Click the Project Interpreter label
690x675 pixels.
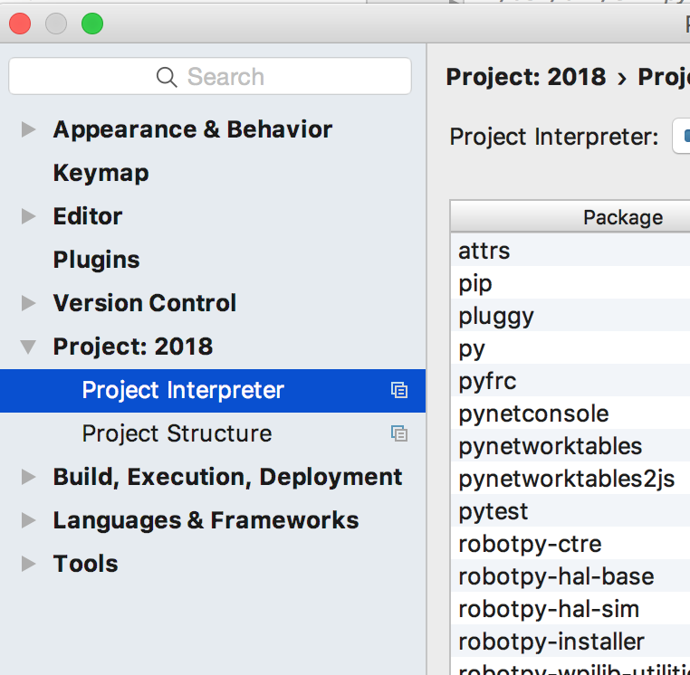(x=553, y=137)
